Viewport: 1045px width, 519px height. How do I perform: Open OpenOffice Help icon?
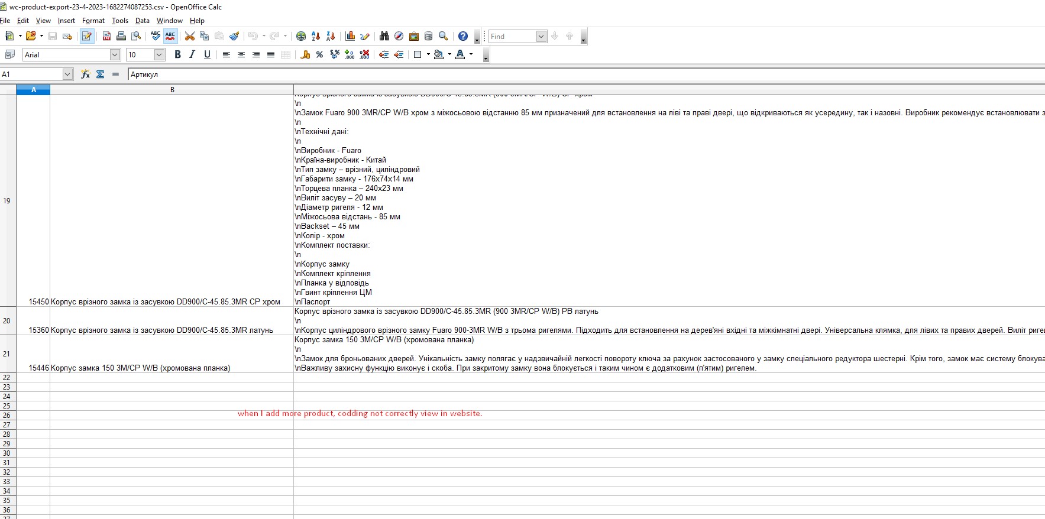pyautogui.click(x=463, y=36)
